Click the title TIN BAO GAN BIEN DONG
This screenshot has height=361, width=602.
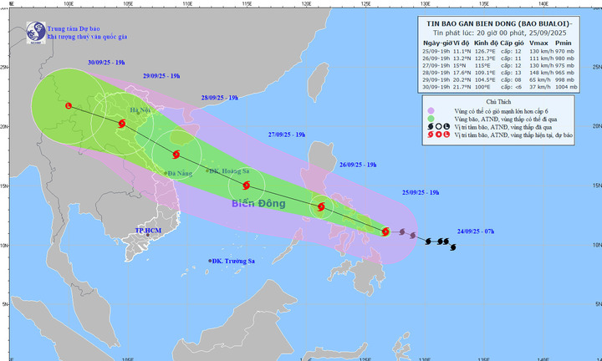point(470,23)
